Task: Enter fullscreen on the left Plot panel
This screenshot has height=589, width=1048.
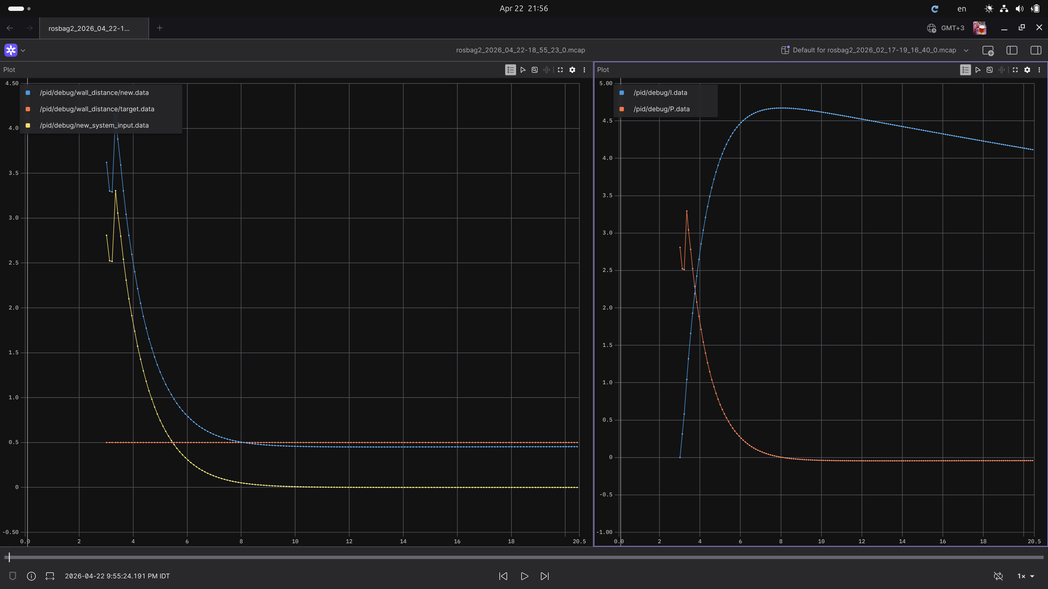Action: click(x=561, y=70)
